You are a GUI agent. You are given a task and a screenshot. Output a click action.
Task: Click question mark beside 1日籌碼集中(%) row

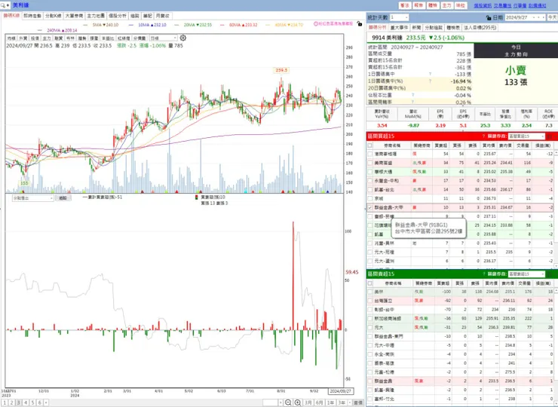pos(431,81)
